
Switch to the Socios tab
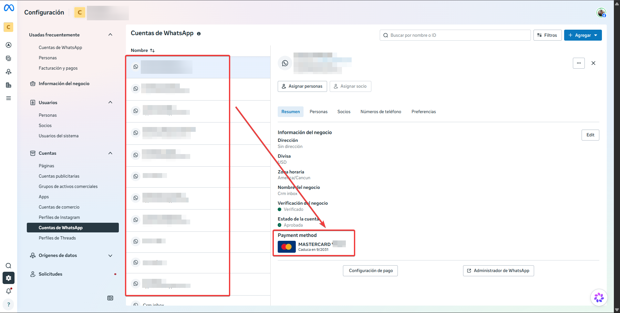click(344, 112)
